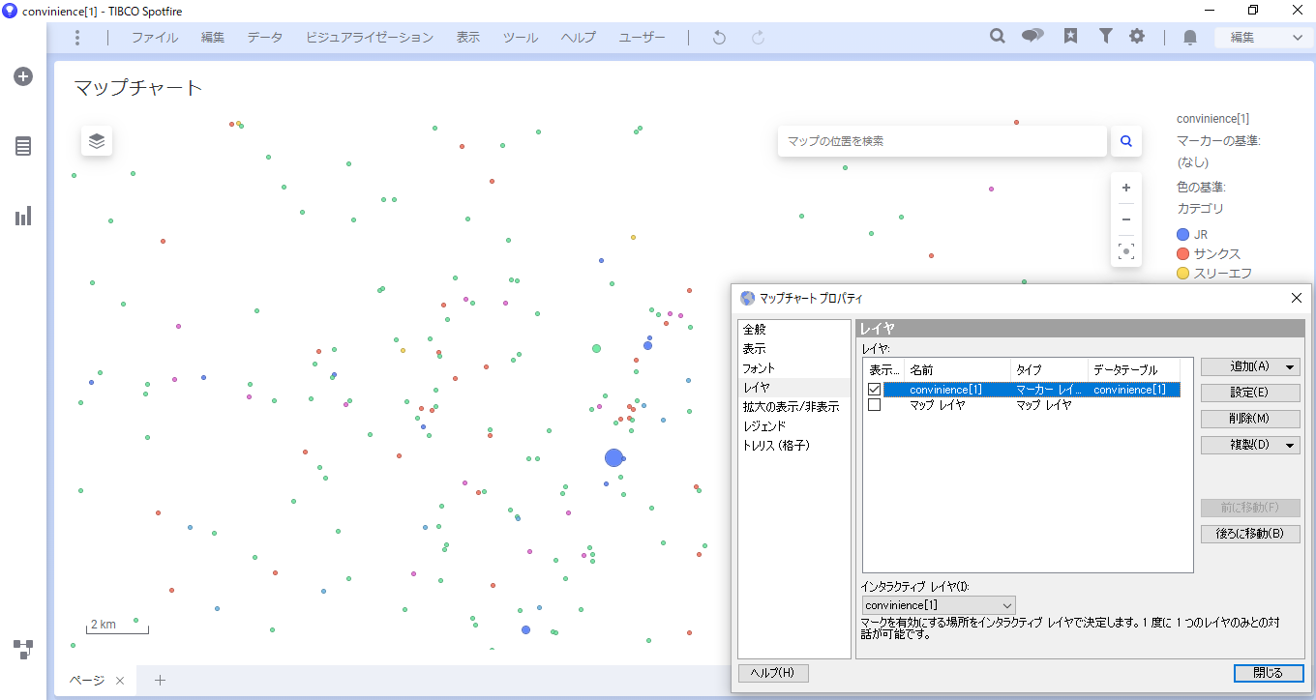
Task: Open the ツール menu
Action: 521,38
